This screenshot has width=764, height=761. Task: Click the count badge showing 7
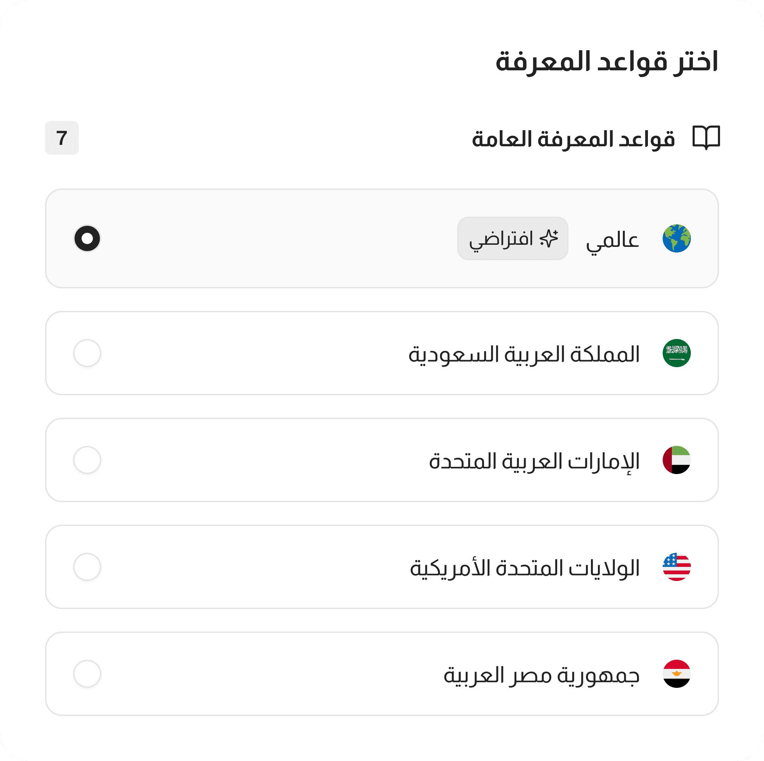pyautogui.click(x=62, y=138)
